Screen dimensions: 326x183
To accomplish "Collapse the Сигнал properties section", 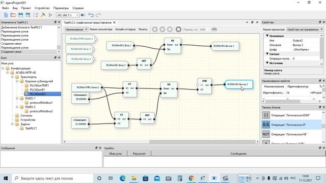I will [x=267, y=54].
